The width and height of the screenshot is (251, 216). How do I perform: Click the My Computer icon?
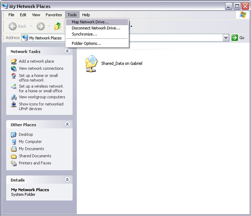click(14, 142)
